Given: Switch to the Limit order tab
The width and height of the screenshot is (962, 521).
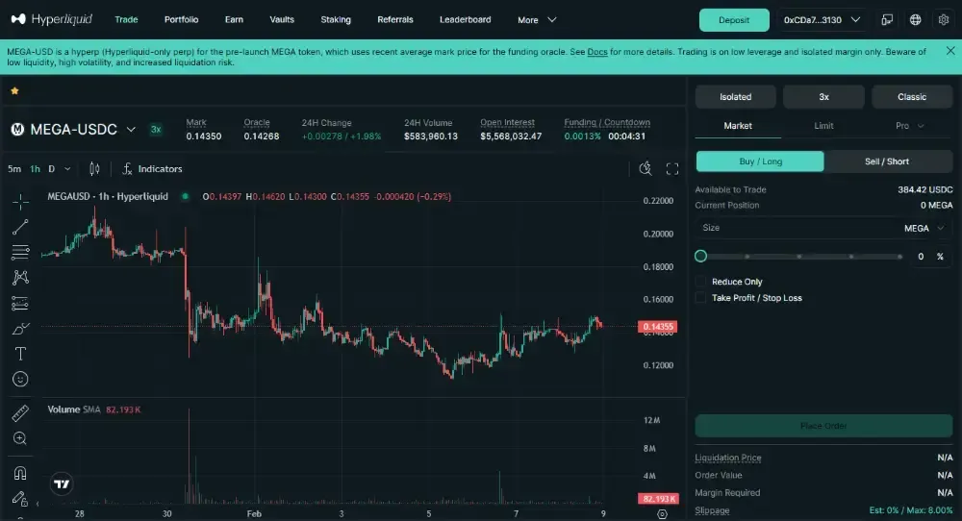Looking at the screenshot, I should 823,126.
